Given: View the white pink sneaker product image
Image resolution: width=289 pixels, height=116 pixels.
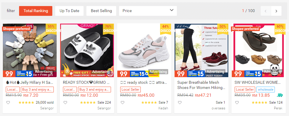Looking at the screenshot, I should click(x=144, y=50).
